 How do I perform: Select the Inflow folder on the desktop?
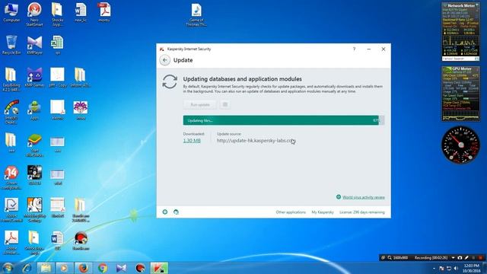click(x=81, y=78)
